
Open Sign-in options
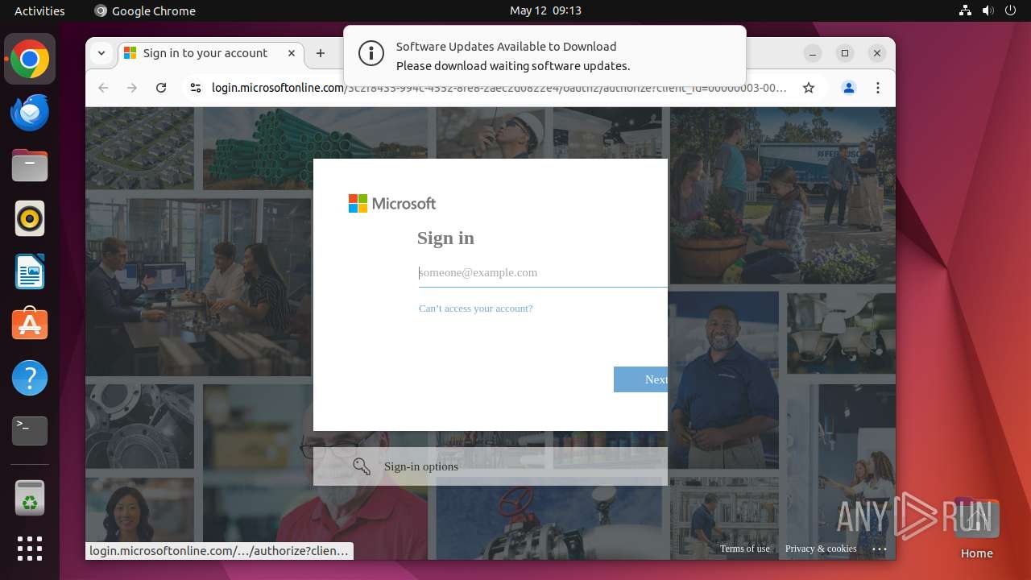pos(491,466)
